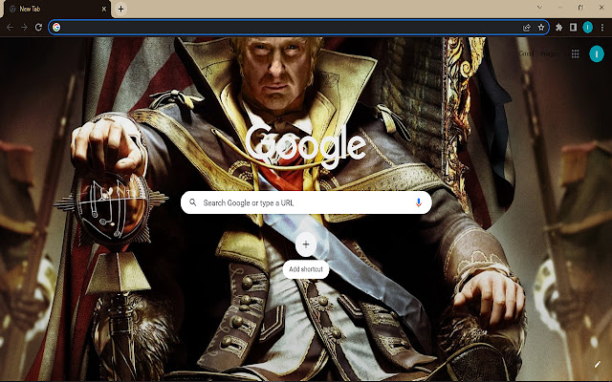612x382 pixels.
Task: Share this page icon in address bar
Action: coord(527,28)
